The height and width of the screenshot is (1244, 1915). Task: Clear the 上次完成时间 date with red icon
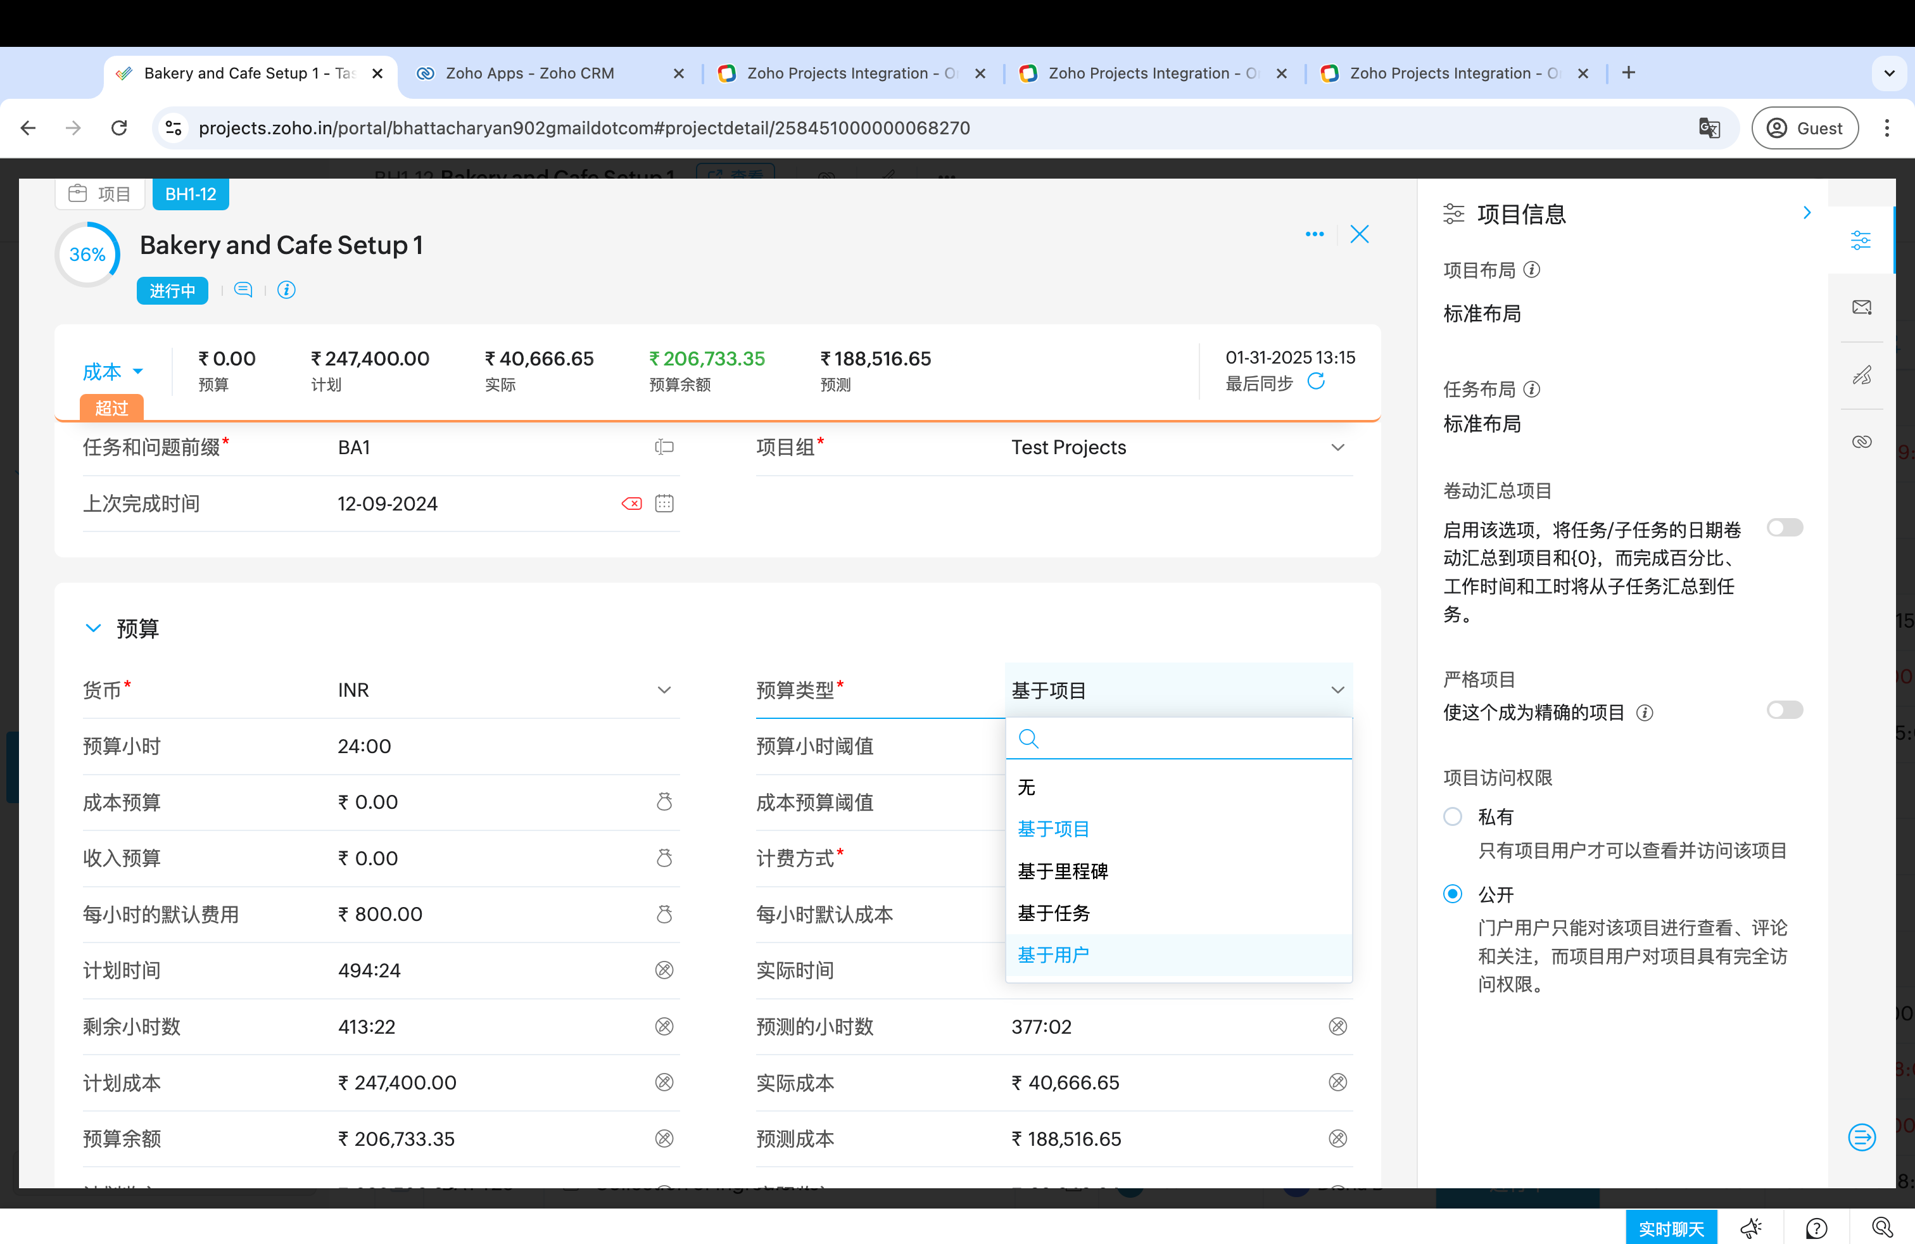[631, 504]
